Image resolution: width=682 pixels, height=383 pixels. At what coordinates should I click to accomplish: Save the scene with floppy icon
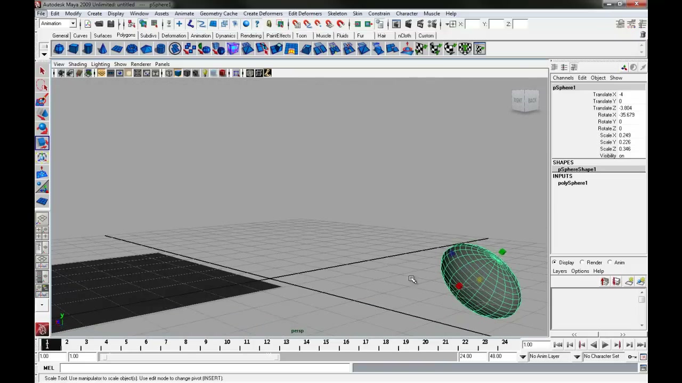click(111, 24)
